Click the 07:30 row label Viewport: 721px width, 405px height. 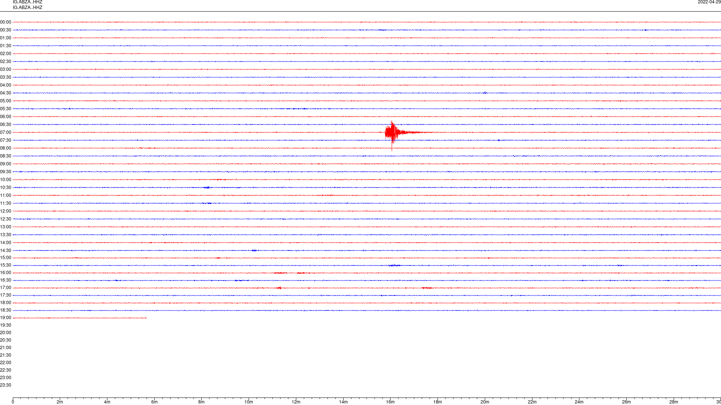(x=6, y=140)
